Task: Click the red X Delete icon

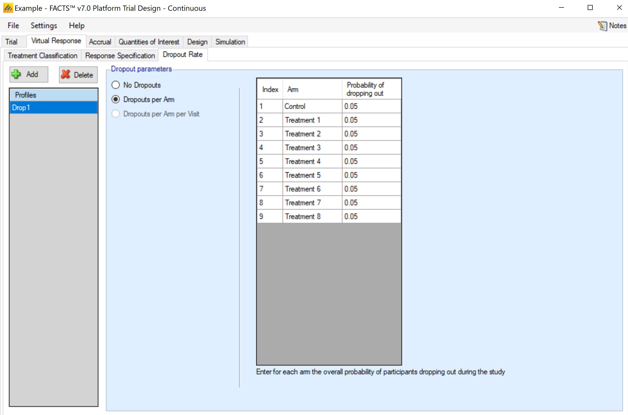Action: click(x=65, y=75)
